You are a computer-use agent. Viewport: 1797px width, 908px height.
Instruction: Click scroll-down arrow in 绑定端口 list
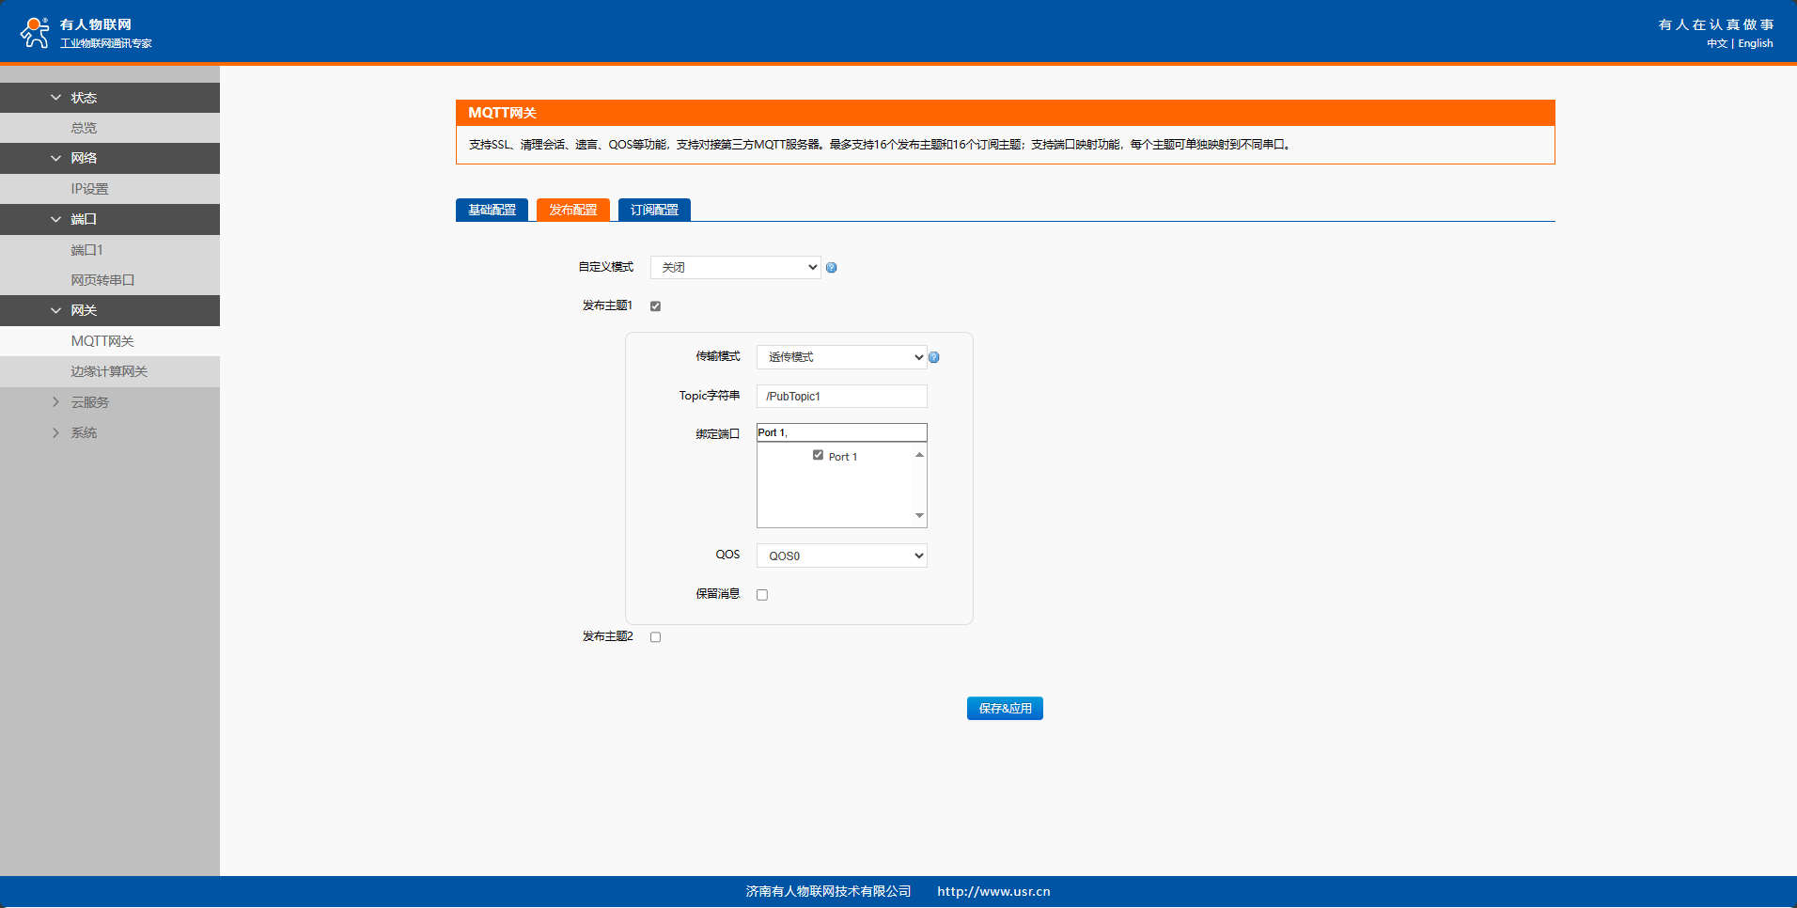[x=919, y=516]
